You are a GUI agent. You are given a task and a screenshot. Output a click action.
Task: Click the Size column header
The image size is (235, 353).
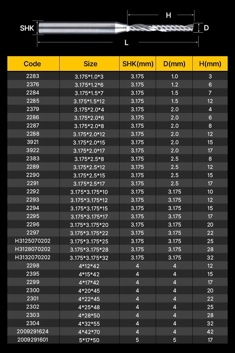pos(90,64)
